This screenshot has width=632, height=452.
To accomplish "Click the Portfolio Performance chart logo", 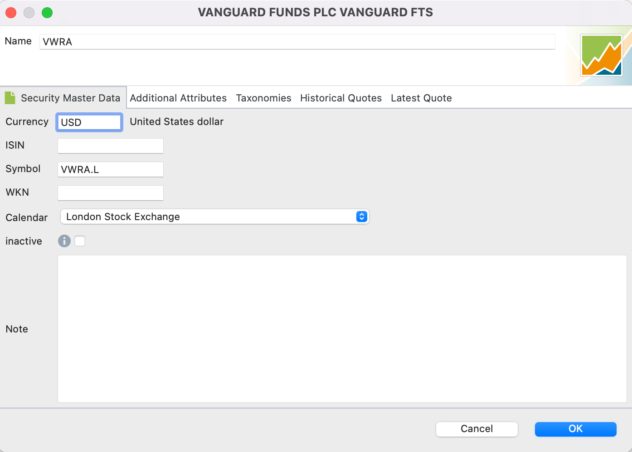I will coord(602,56).
